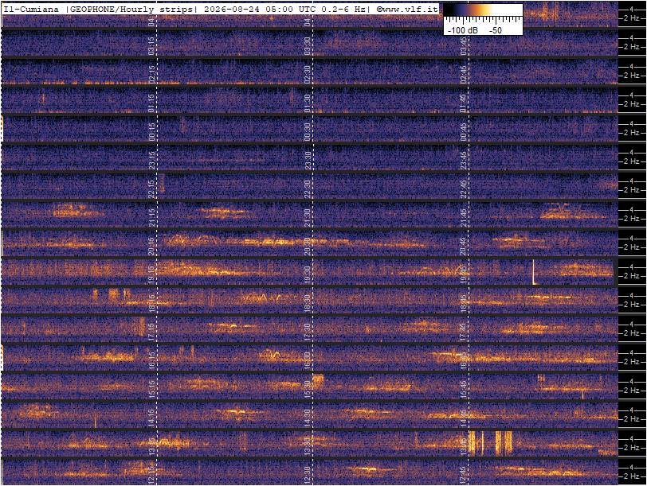Click the 0.2-6 Hz frequency range text
Image resolution: width=647 pixels, height=486 pixels.
[345, 10]
